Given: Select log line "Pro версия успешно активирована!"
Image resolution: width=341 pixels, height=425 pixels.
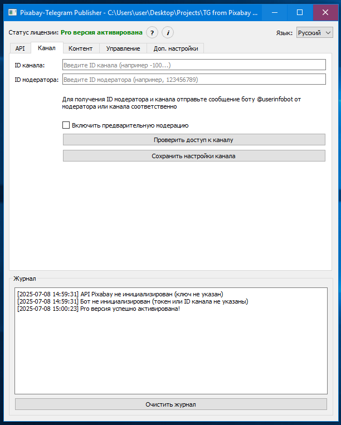Looking at the screenshot, I should [99, 309].
